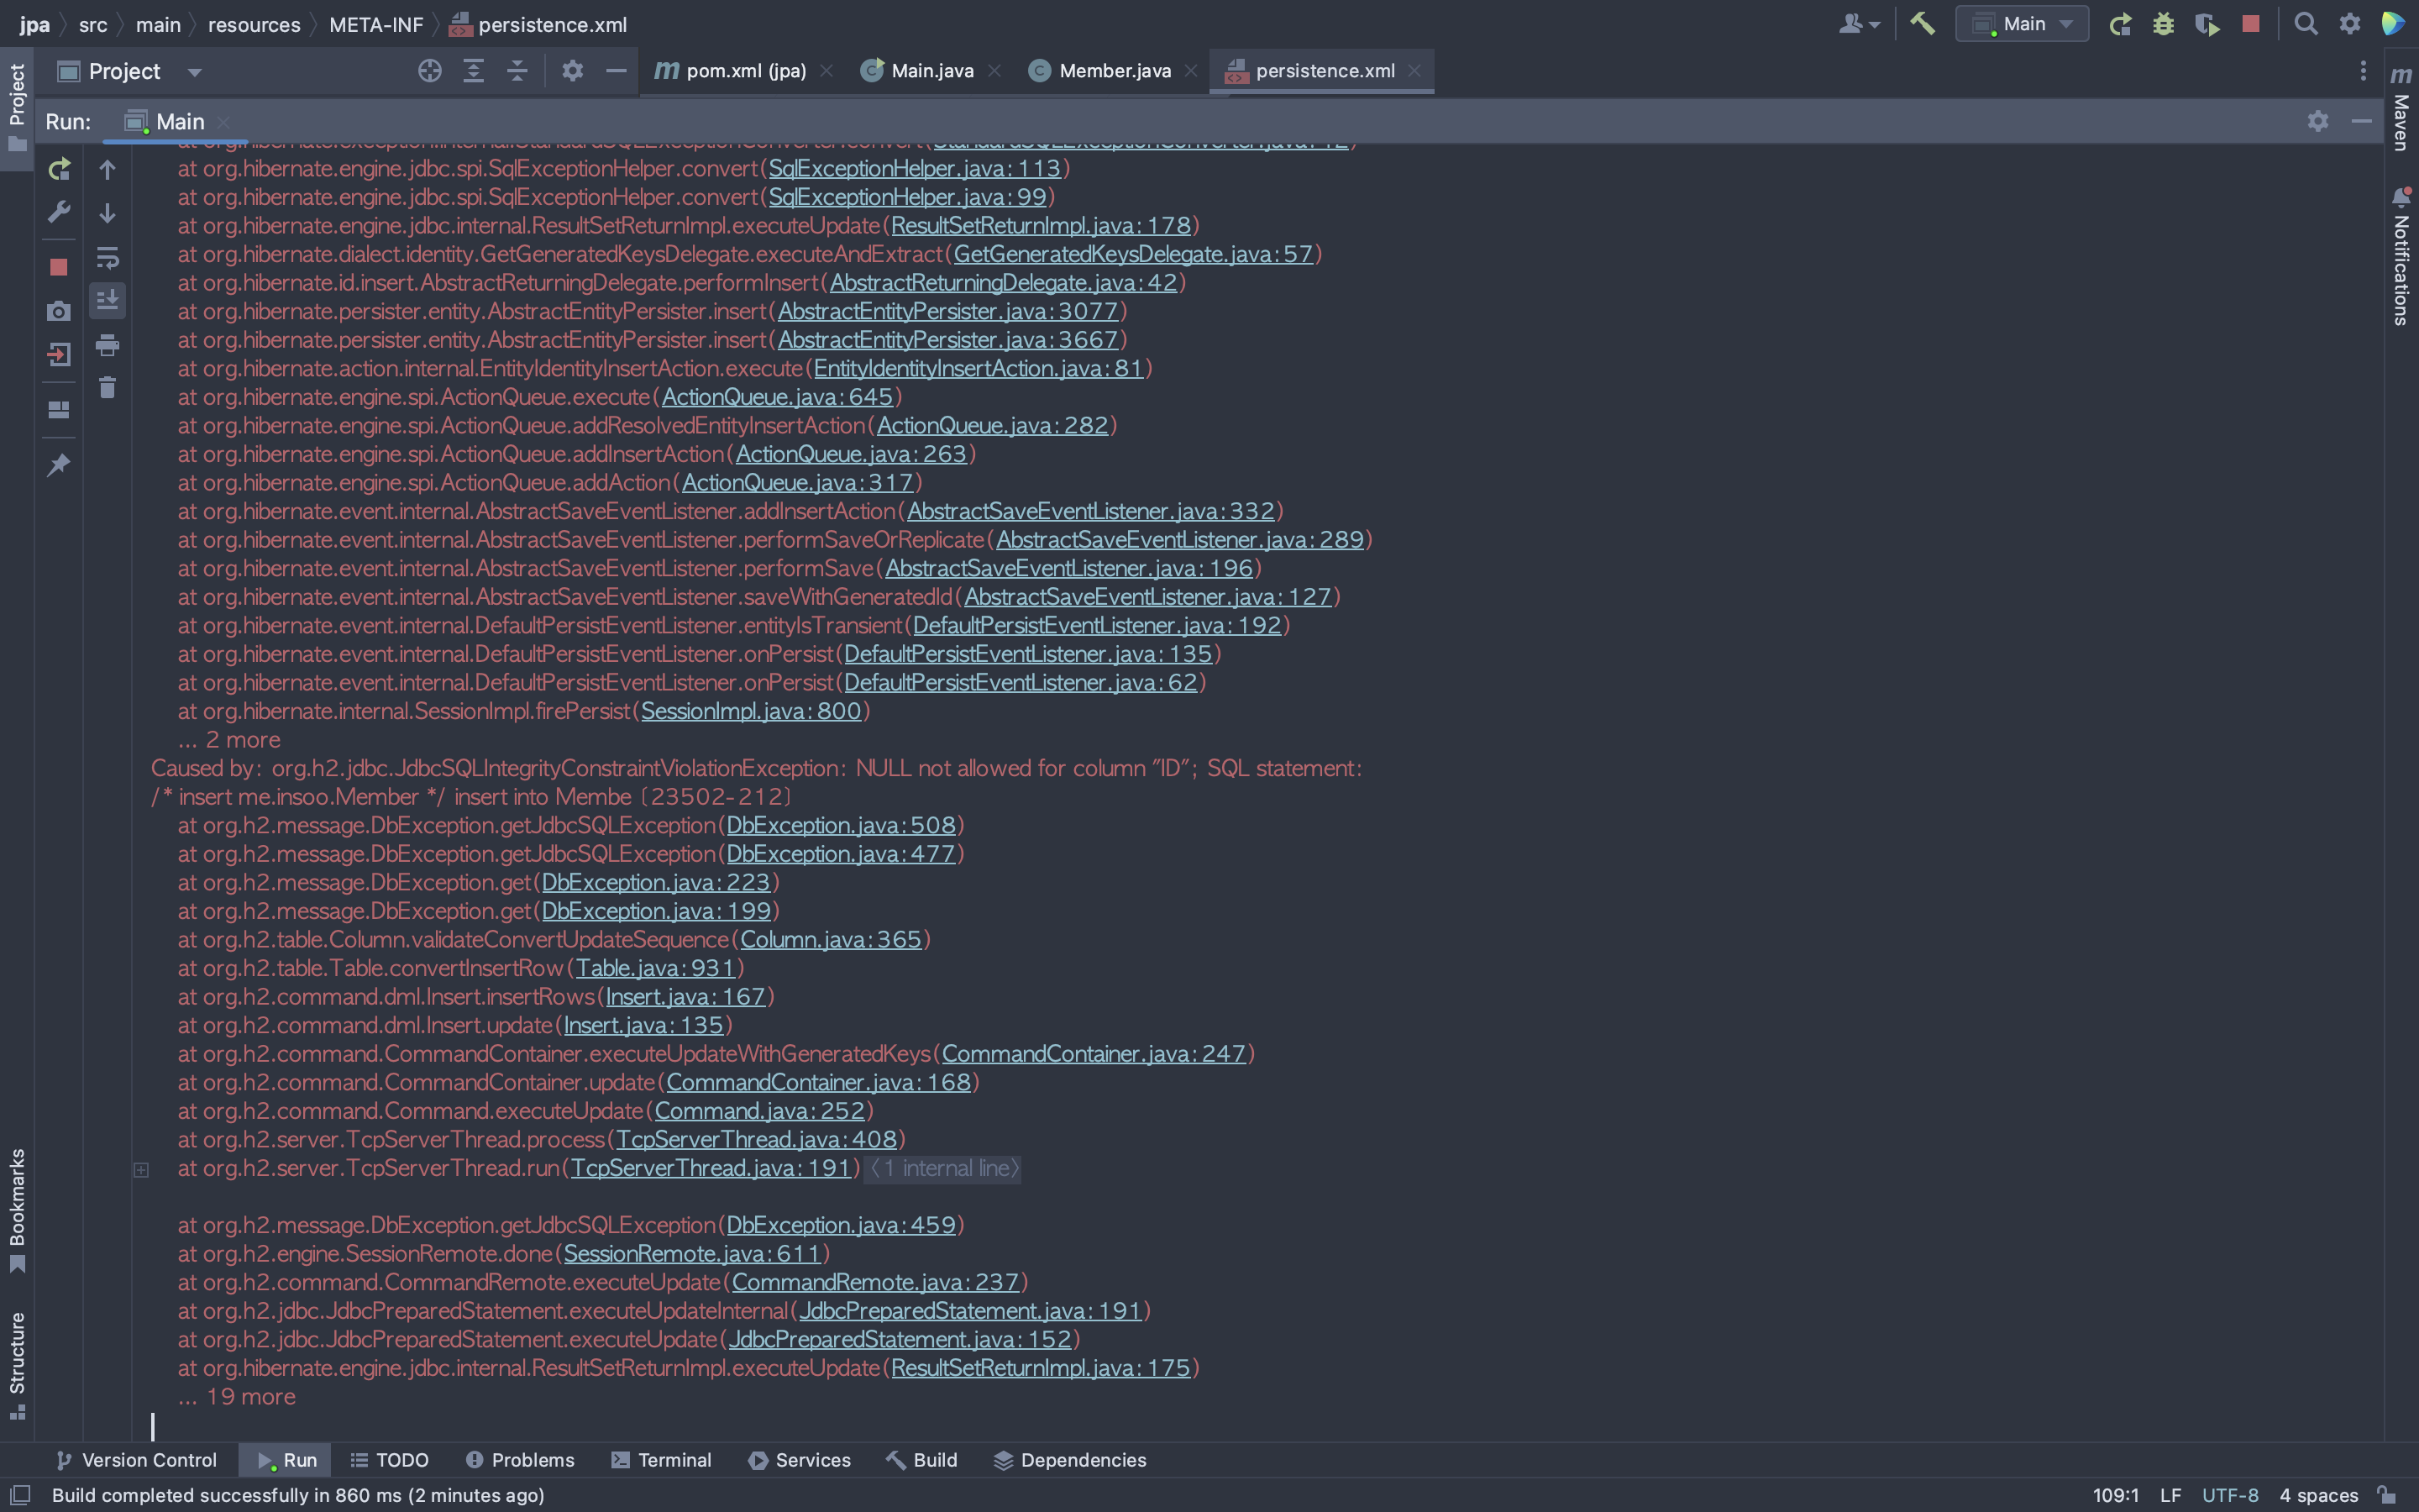Expand the folded stack frames with the plus box
Screen dimensions: 2419x1512
[141, 1169]
